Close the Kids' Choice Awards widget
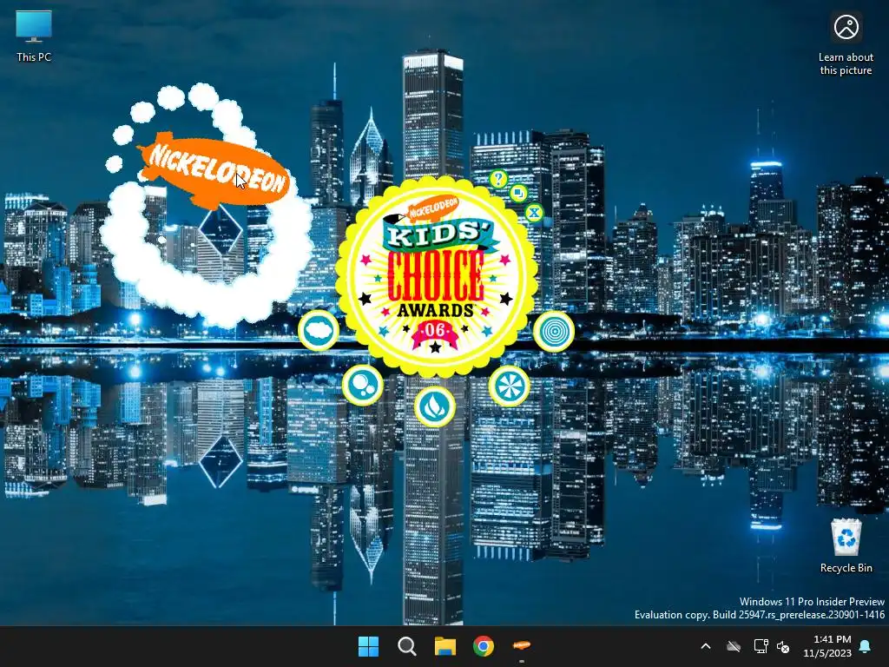Screen dimensions: 889x667 (x=534, y=214)
